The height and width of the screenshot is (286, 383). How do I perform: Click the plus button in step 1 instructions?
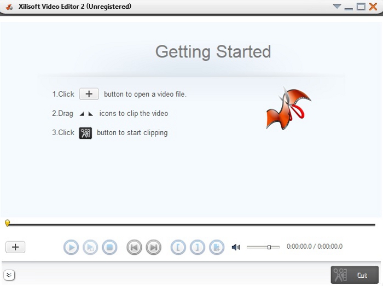point(89,94)
